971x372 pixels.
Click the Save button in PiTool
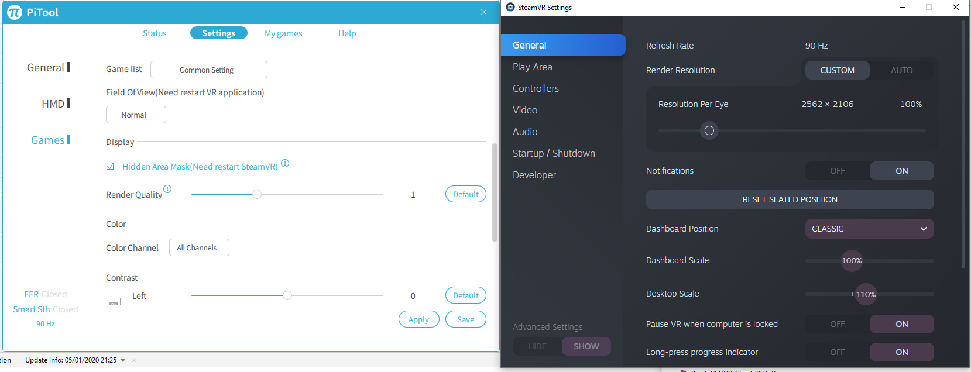point(466,319)
